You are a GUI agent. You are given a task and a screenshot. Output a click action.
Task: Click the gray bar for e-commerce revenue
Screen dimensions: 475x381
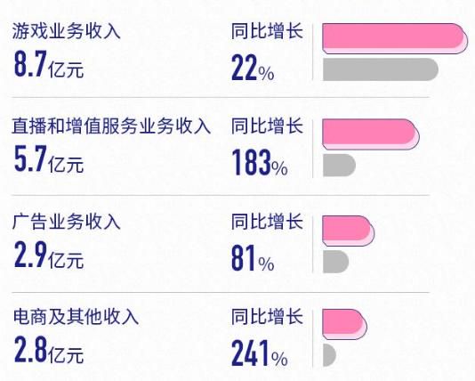coord(329,355)
